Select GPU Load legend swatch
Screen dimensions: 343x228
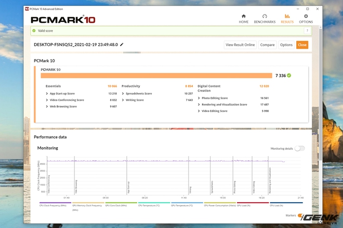[x=253, y=203]
